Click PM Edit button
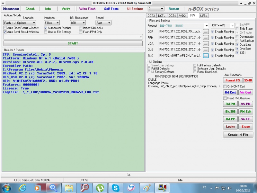Screen dimensions: 257x193 click(x=246, y=112)
